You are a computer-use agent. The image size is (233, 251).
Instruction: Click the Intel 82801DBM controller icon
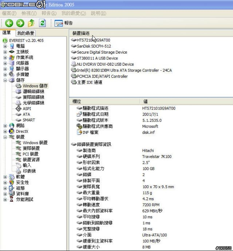(x=74, y=70)
